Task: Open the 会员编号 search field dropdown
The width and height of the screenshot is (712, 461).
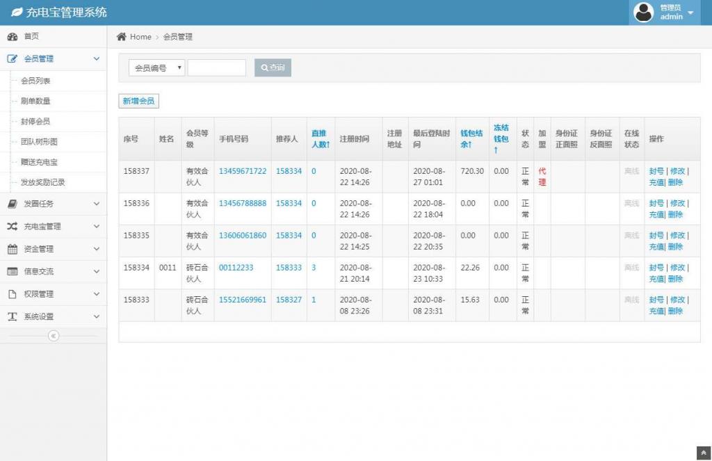Action: click(x=156, y=67)
